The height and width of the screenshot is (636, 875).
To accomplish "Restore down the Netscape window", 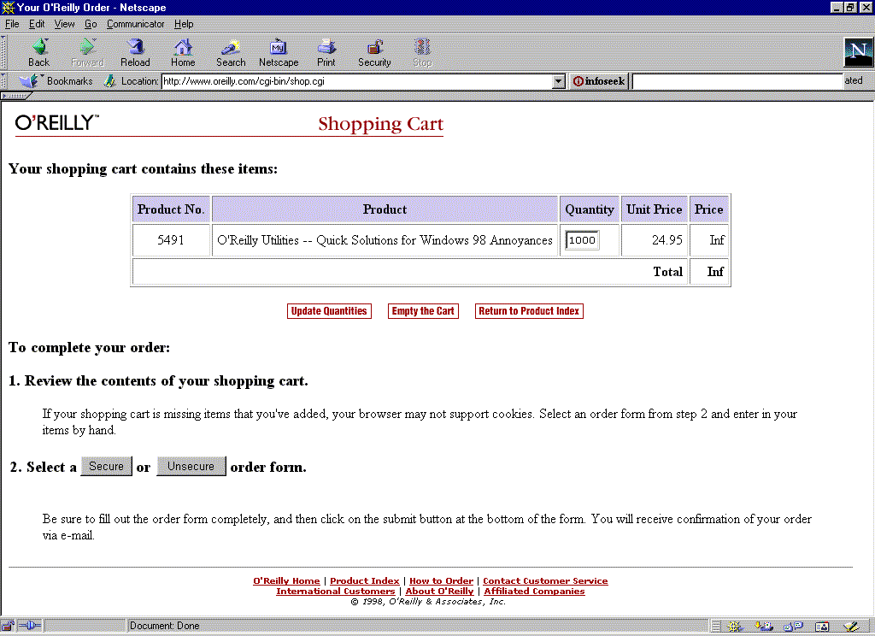I will tap(849, 7).
